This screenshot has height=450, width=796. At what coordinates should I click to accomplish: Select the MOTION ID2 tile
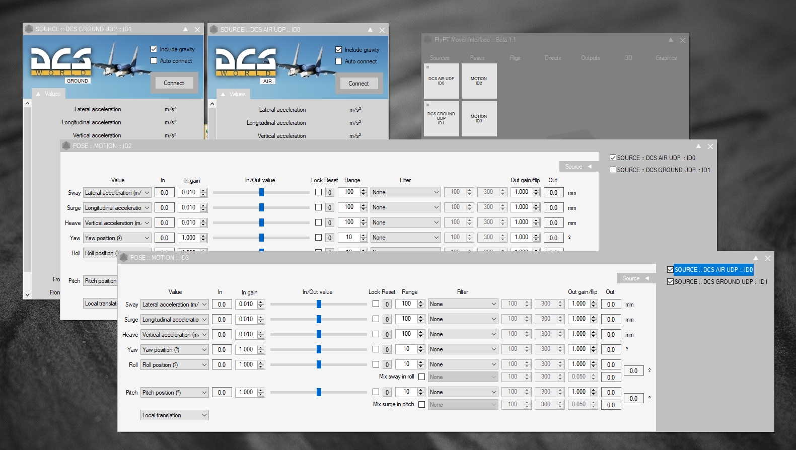pyautogui.click(x=479, y=81)
